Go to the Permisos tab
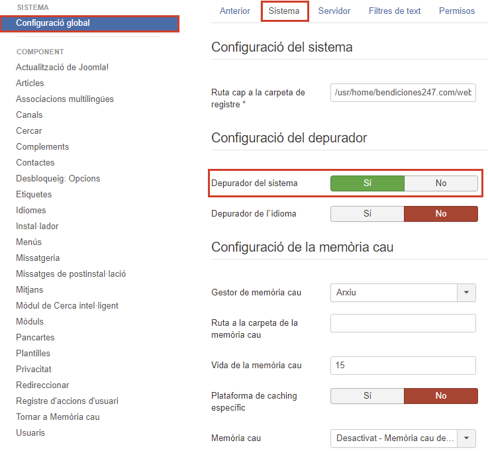 [456, 11]
